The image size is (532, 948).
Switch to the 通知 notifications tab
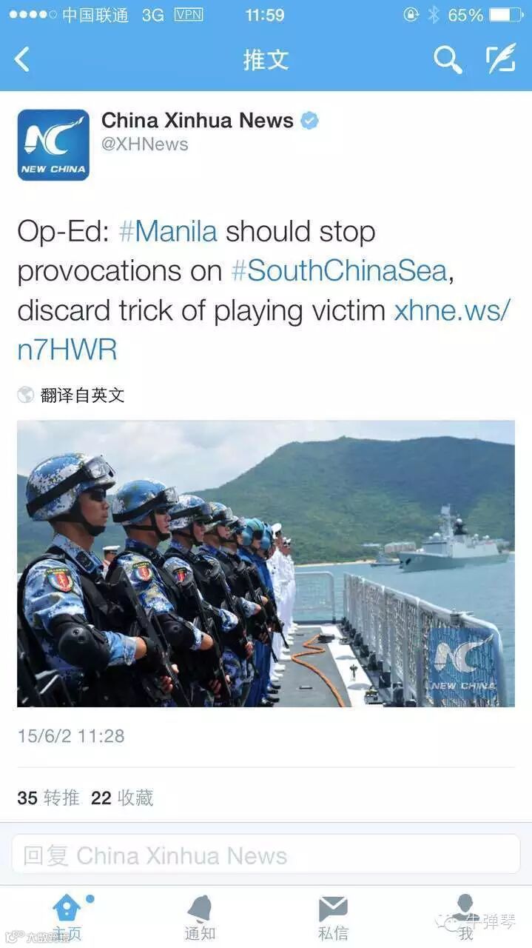[200, 918]
